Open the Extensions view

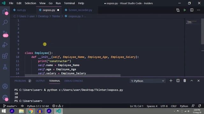5,56
